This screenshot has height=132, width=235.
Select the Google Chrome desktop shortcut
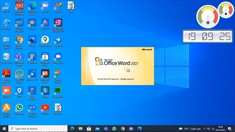[19, 43]
